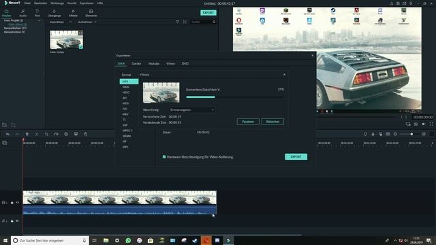Screen dimensions: 436x245
Task: Open the Übergänge transitions tab
Action: (54, 13)
